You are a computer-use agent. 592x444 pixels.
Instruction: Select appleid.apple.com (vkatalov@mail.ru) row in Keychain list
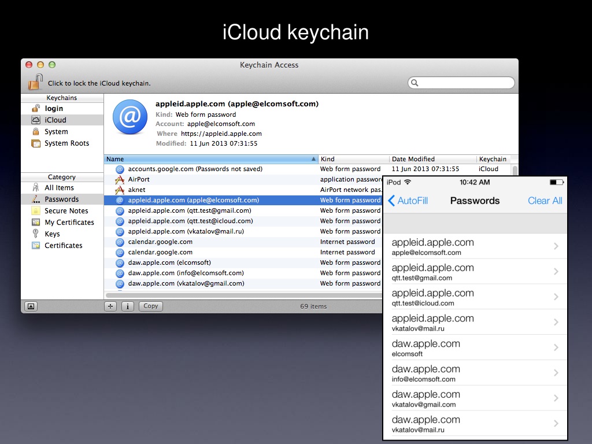(x=243, y=231)
